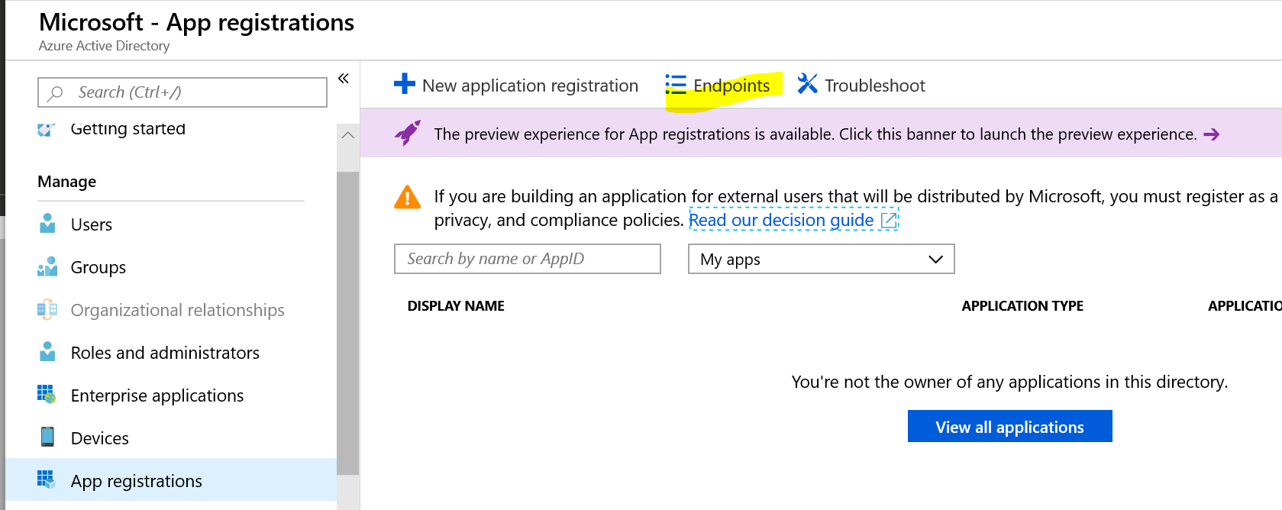Click the sidebar scrollbar thumb
This screenshot has width=1282, height=510.
click(x=348, y=323)
